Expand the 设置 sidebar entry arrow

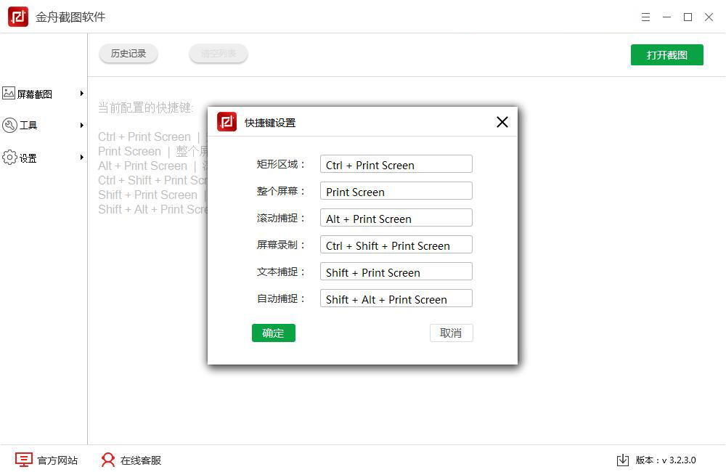(x=81, y=158)
